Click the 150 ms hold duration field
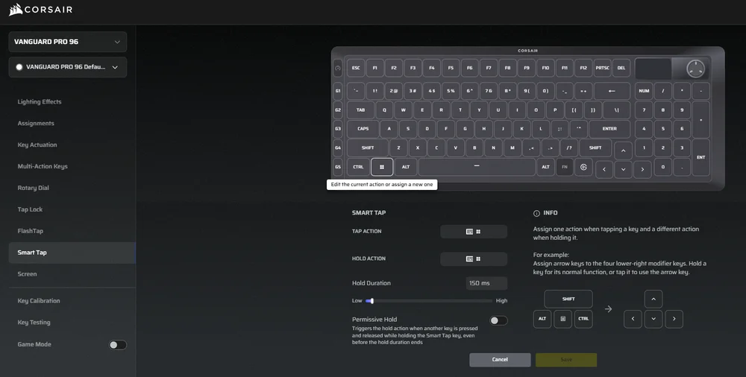The height and width of the screenshot is (377, 746). point(486,283)
